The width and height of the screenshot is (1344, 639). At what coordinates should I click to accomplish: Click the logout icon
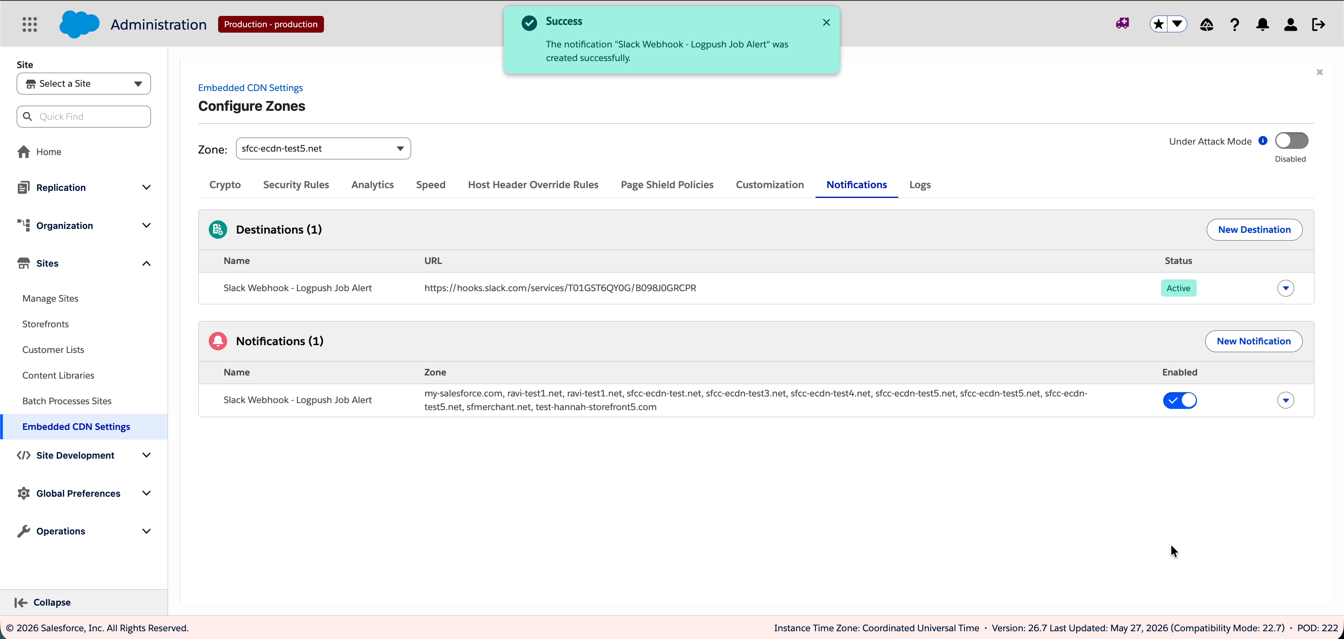pos(1318,24)
